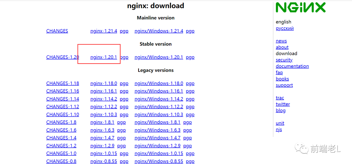Download nginx/Windows-1.18.0
Image resolution: width=352 pixels, height=164 pixels.
point(159,83)
